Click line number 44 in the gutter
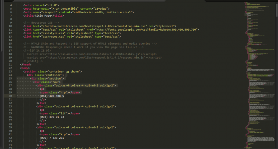278x149 pixels. pos(10,145)
